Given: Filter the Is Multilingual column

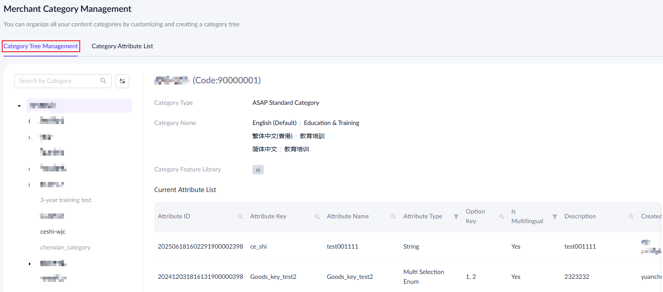Looking at the screenshot, I should [x=554, y=217].
